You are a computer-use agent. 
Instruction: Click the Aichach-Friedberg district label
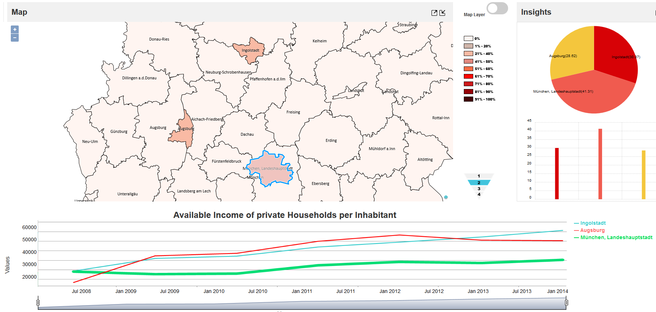coord(207,120)
